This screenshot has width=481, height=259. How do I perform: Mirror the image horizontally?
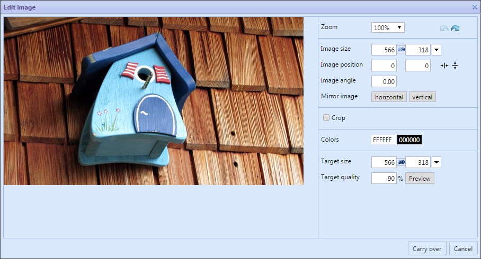click(x=389, y=97)
